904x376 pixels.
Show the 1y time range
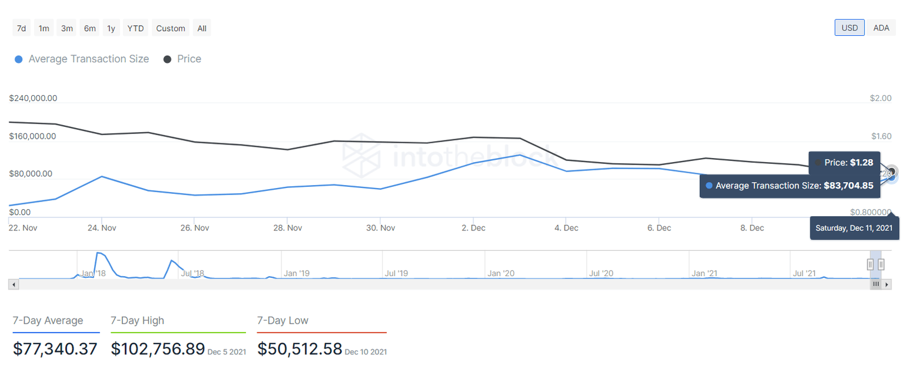(111, 28)
